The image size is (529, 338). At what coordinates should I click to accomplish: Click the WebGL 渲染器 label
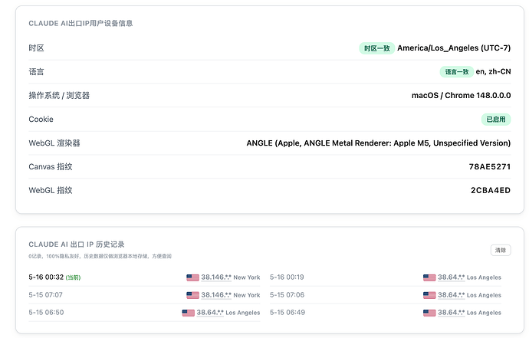pos(54,143)
